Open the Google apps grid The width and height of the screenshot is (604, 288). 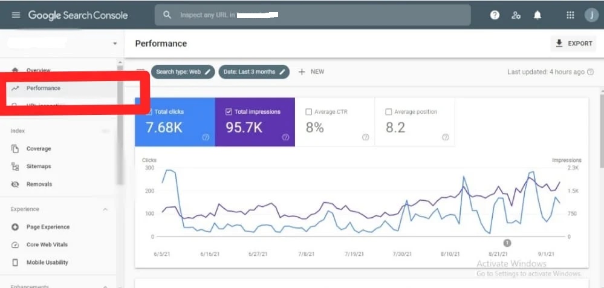point(570,15)
